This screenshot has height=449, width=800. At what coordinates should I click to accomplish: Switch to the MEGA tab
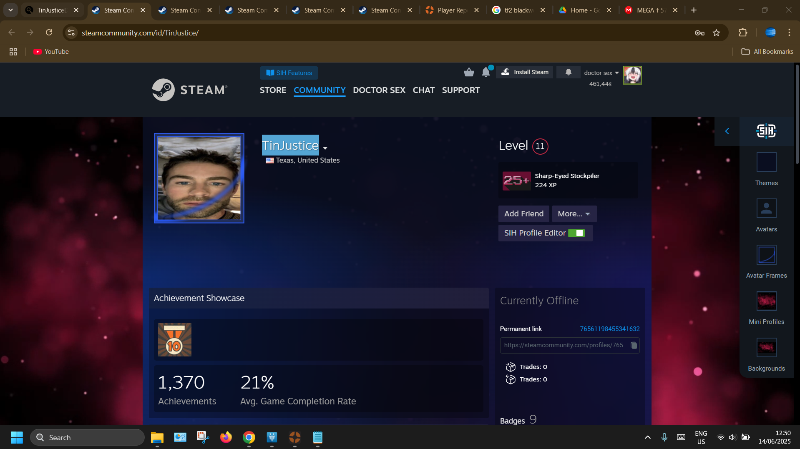pyautogui.click(x=651, y=10)
